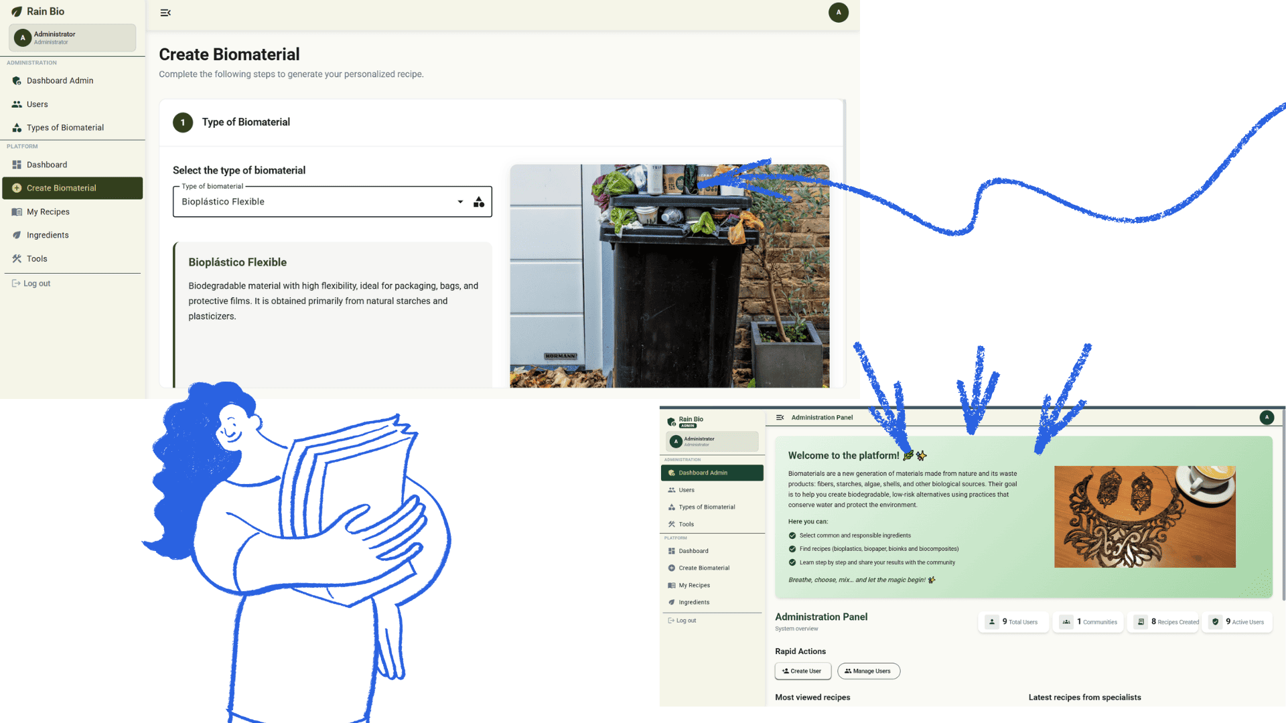Click the 8 Recipes Created stat card

pyautogui.click(x=1163, y=623)
